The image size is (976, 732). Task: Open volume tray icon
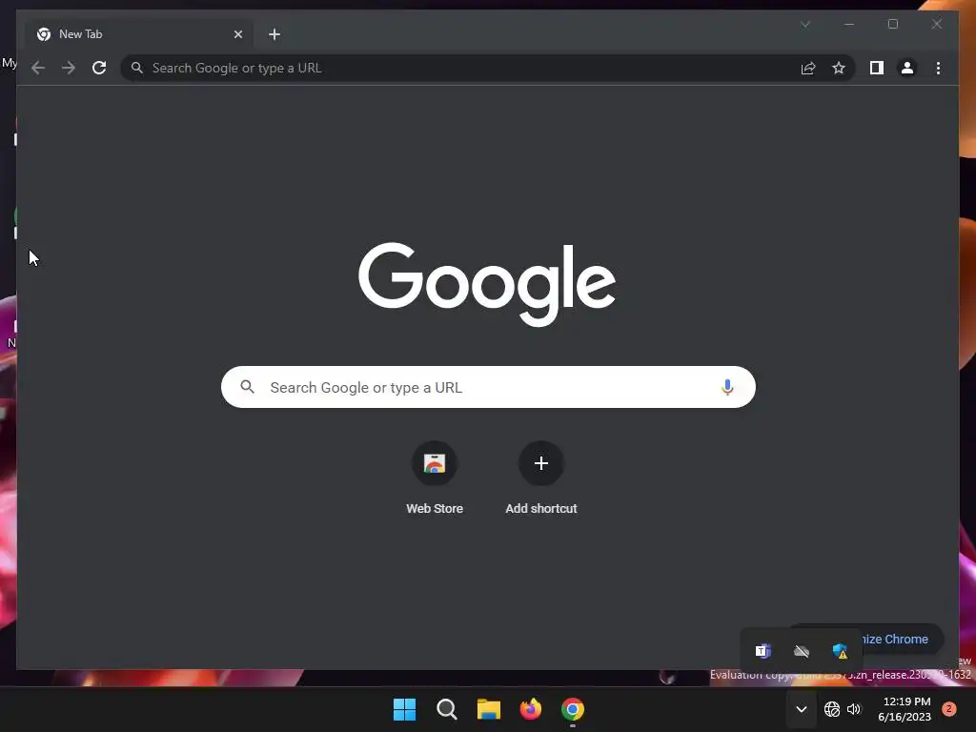click(854, 709)
